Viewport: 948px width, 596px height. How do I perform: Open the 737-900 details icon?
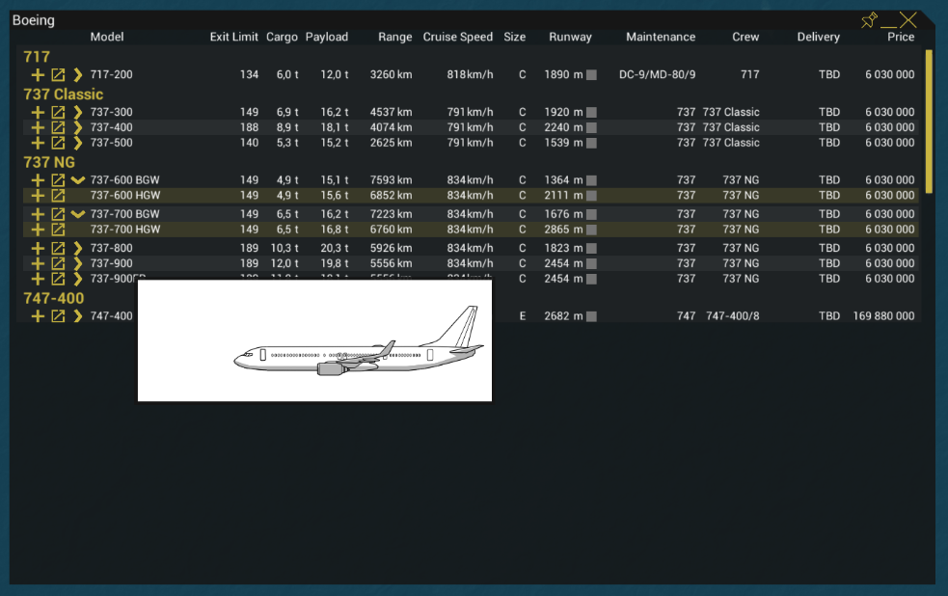(x=58, y=263)
